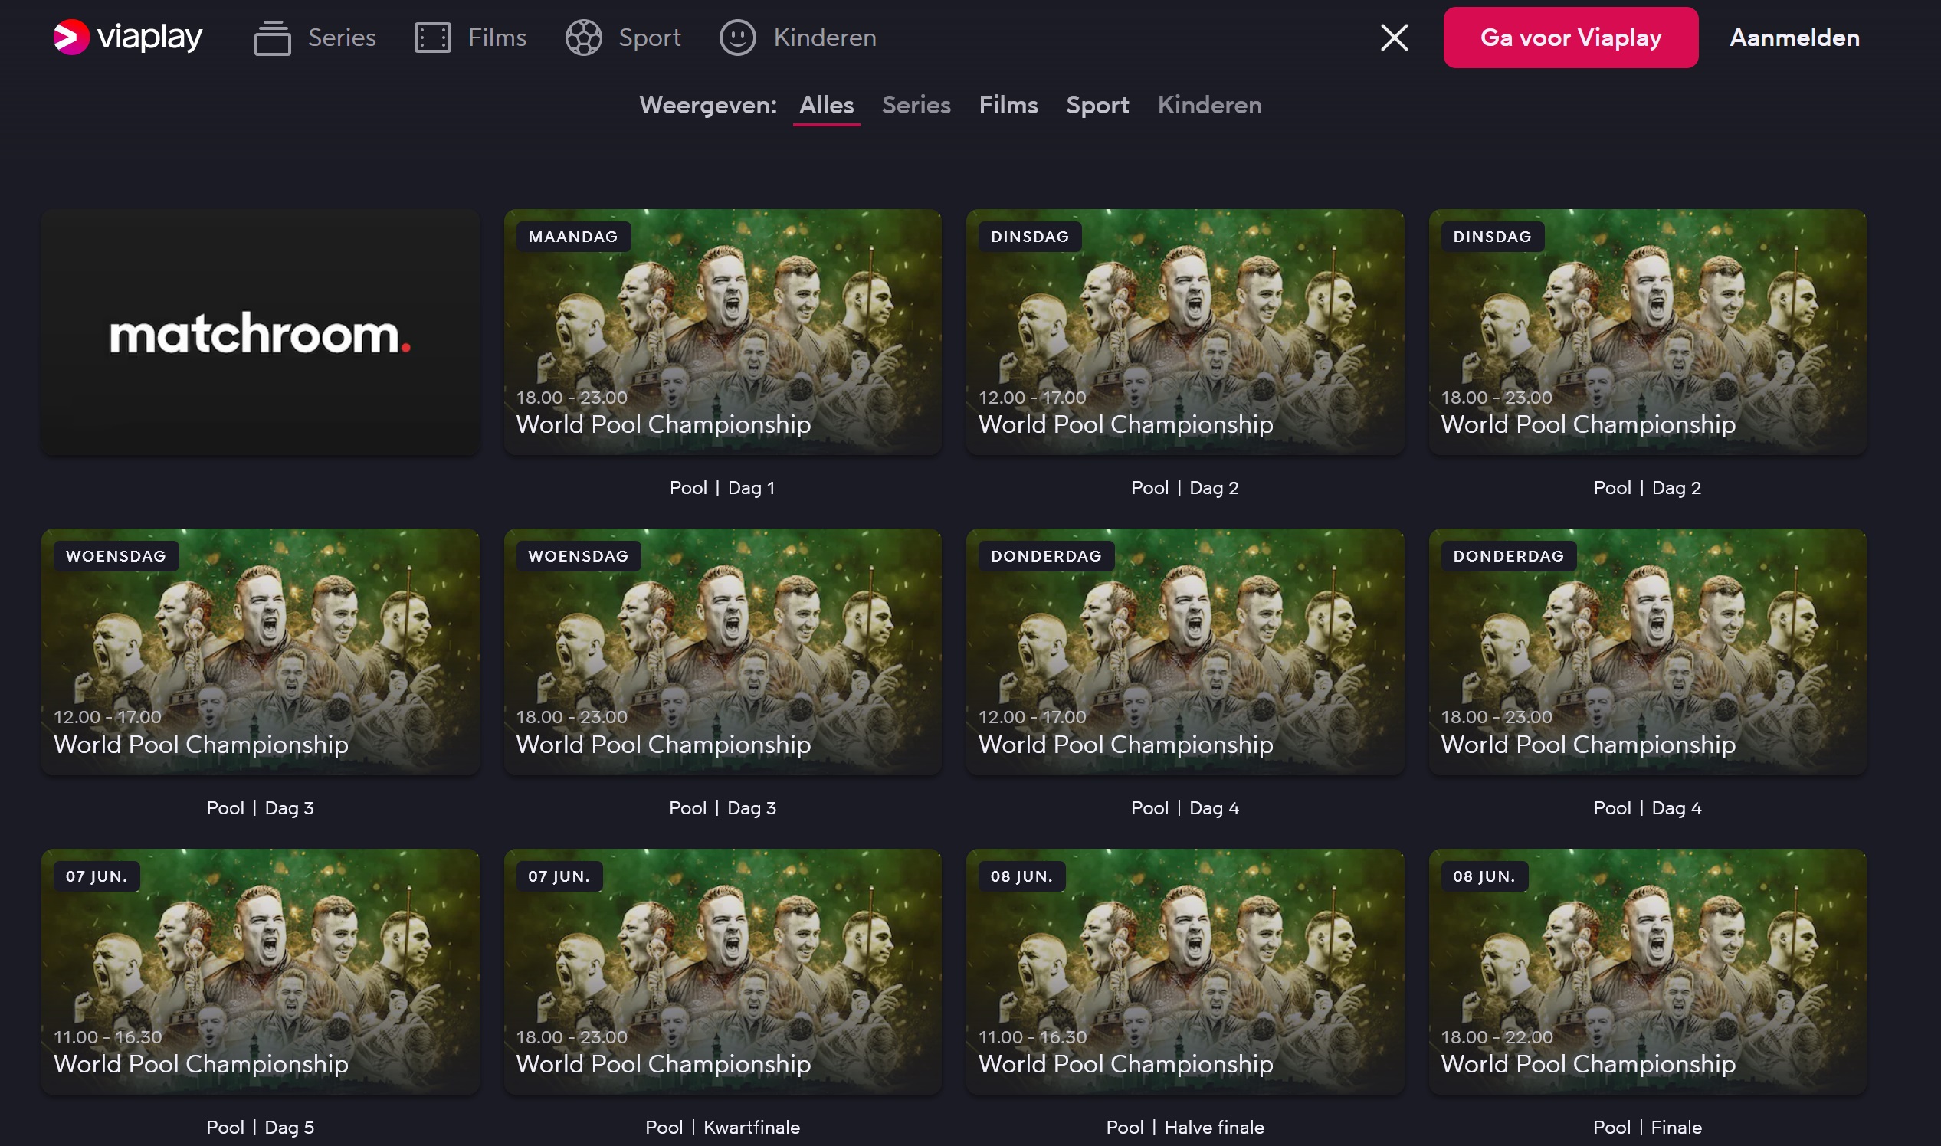
Task: Open Sport in the top navigation
Action: pyautogui.click(x=650, y=38)
